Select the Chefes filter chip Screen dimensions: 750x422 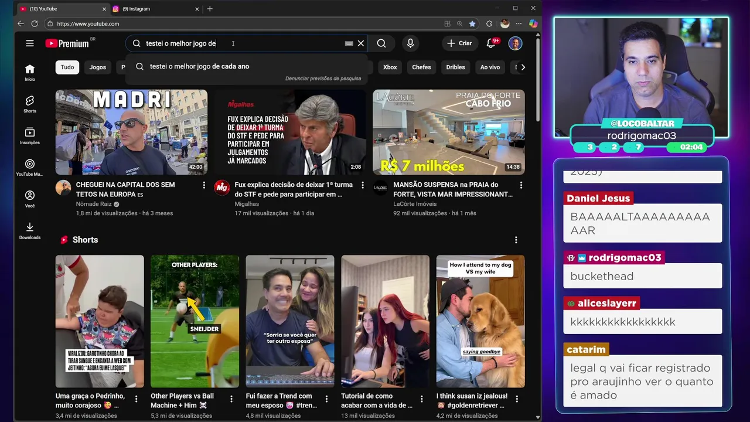tap(421, 67)
